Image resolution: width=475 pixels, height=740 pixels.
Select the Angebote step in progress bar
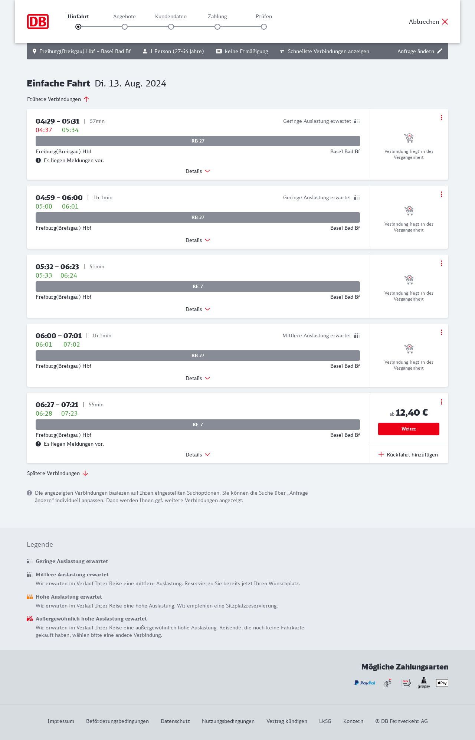tap(125, 27)
